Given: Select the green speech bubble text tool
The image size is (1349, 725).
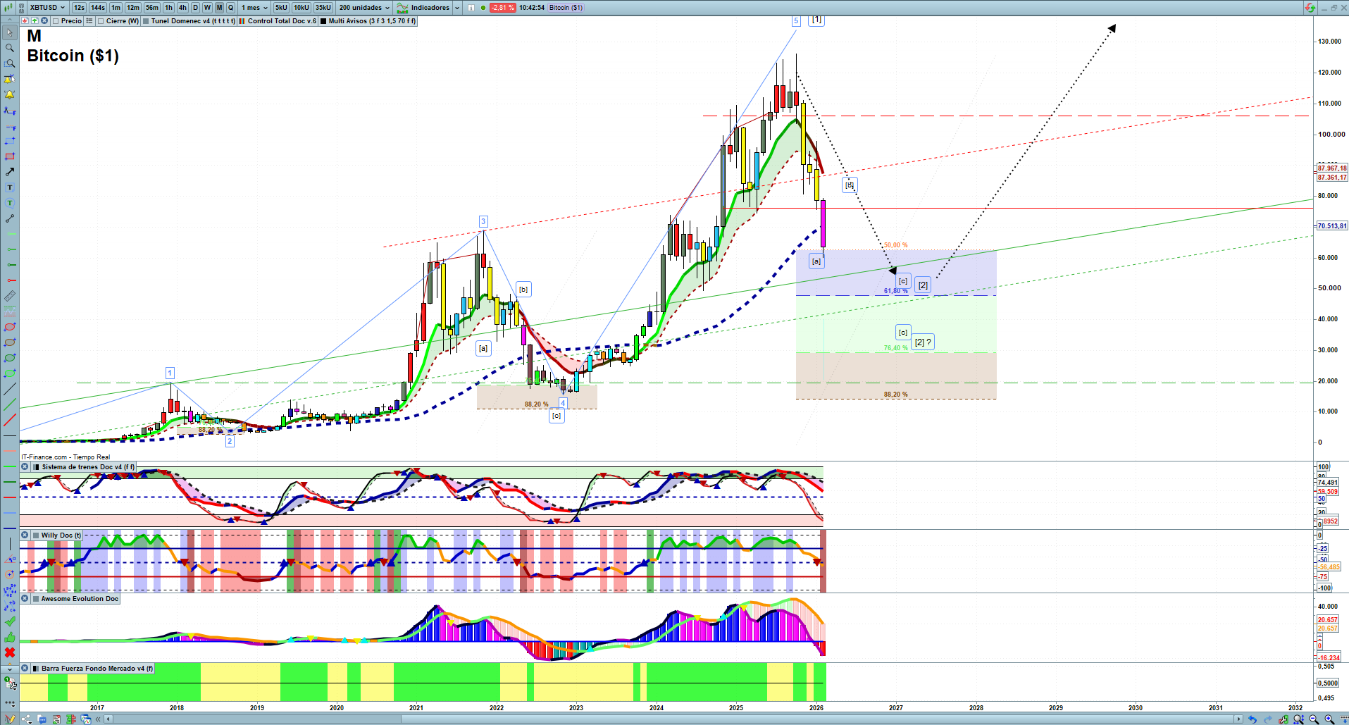Looking at the screenshot, I should 9,203.
